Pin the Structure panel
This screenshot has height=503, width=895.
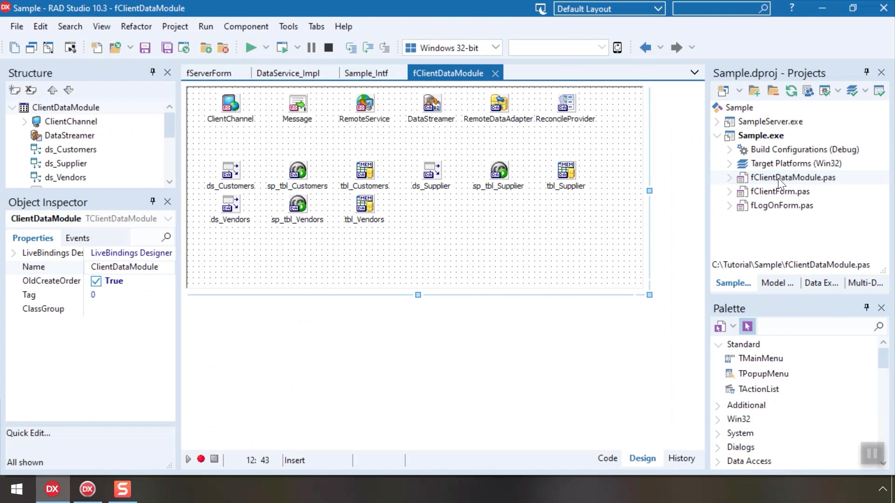(x=152, y=72)
